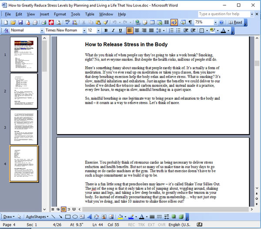
Task: Open the AutoShapes dropdown
Action: coord(37,217)
